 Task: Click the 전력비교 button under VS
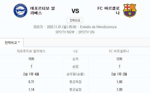pos(75,20)
